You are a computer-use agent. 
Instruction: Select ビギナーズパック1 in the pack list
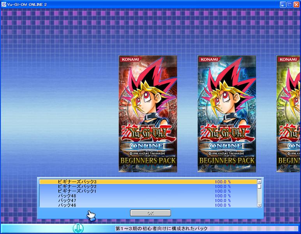coord(148,191)
